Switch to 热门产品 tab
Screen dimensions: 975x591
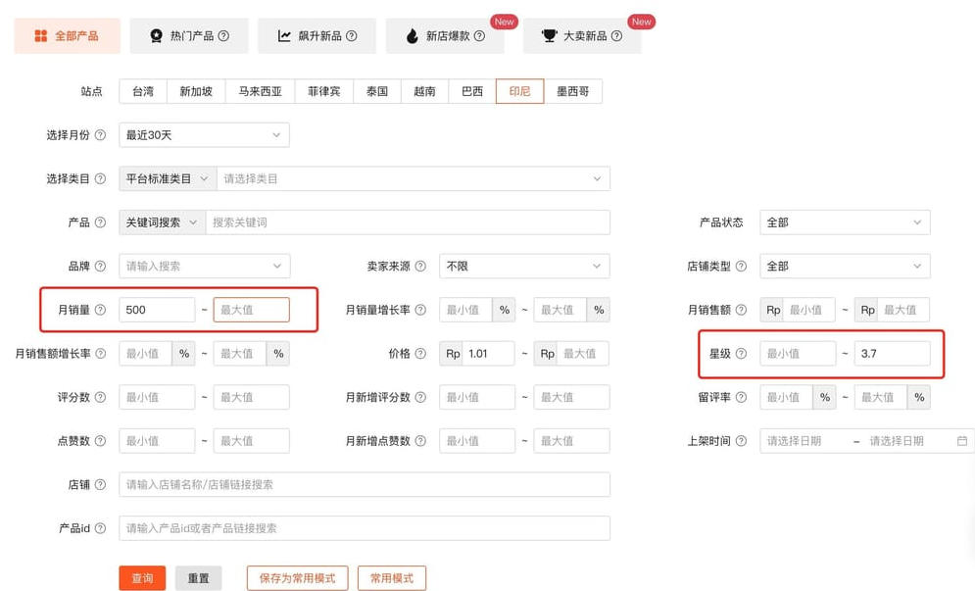(189, 36)
